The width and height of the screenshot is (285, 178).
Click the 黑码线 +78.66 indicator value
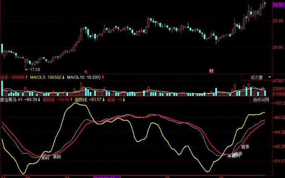[x=58, y=100]
